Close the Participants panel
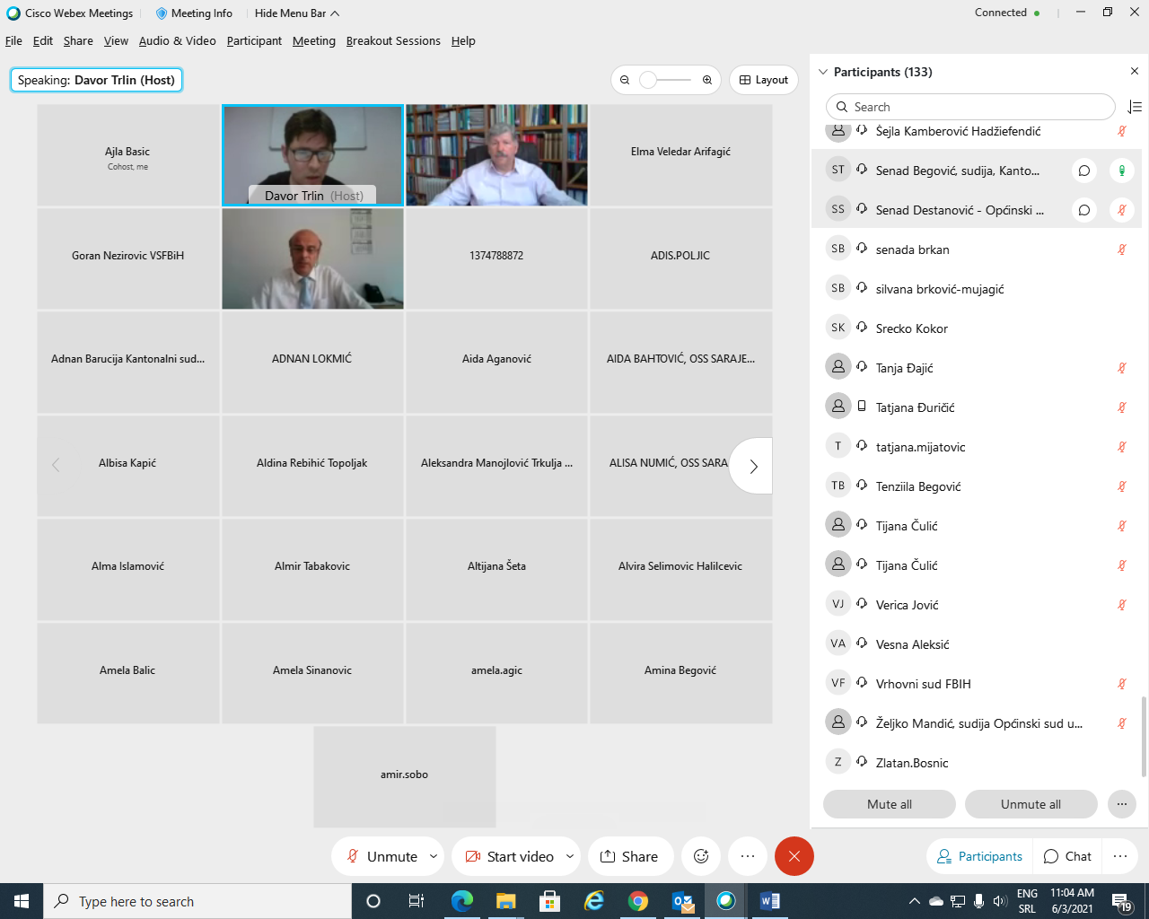 tap(1135, 72)
